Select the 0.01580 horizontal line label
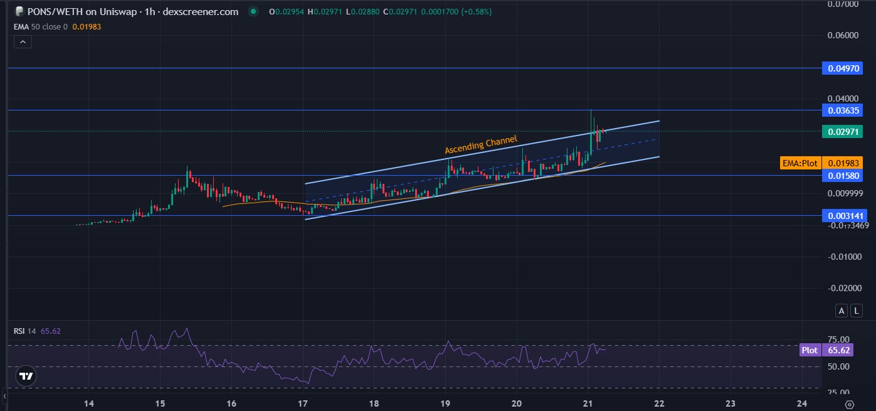Viewport: 876px width, 411px height. [x=842, y=176]
